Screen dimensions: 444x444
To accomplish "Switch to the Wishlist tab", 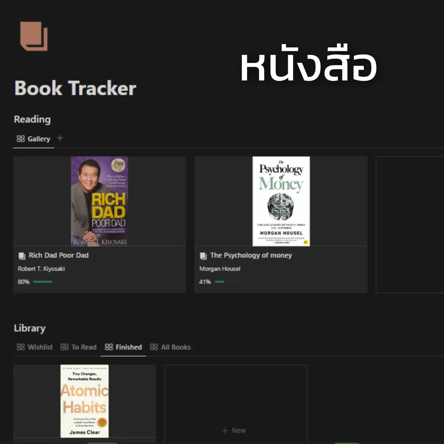I will click(x=34, y=347).
